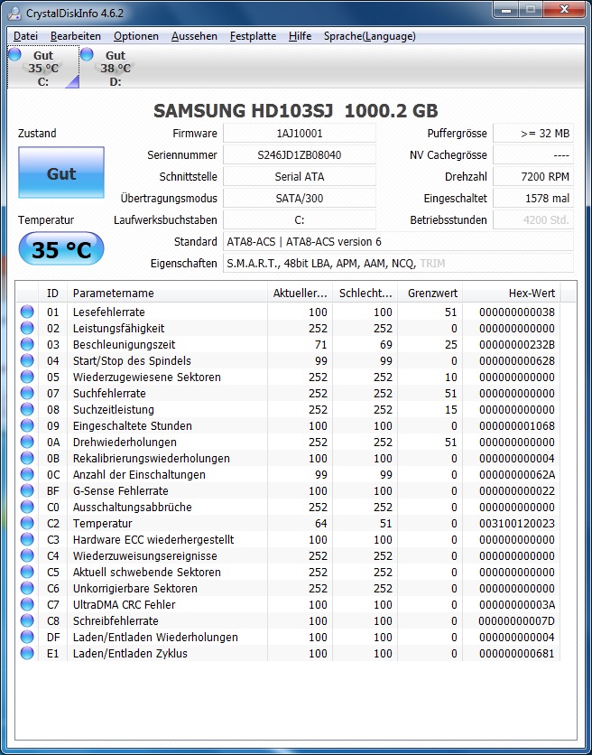Open the Sprache(Language) menu
The width and height of the screenshot is (592, 755).
point(370,36)
